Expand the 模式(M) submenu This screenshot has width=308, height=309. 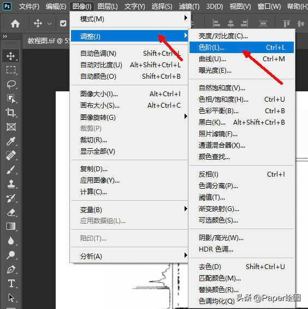(130, 19)
